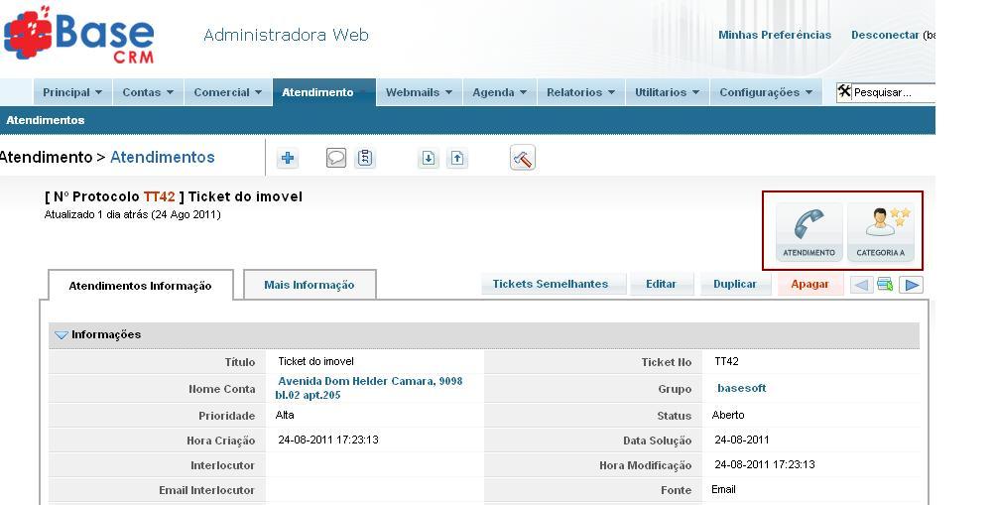Viewport: 994px width, 505px height.
Task: Click the blue plus create icon
Action: 288,158
